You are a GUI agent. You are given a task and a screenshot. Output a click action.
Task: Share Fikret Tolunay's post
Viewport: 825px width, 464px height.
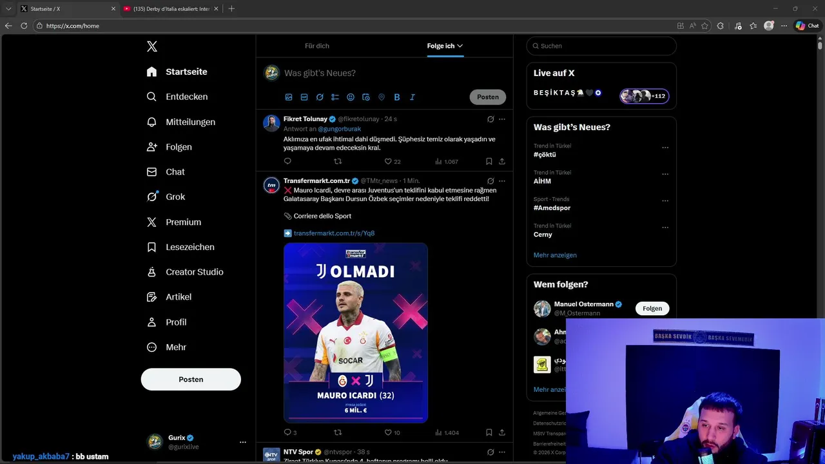pos(502,161)
